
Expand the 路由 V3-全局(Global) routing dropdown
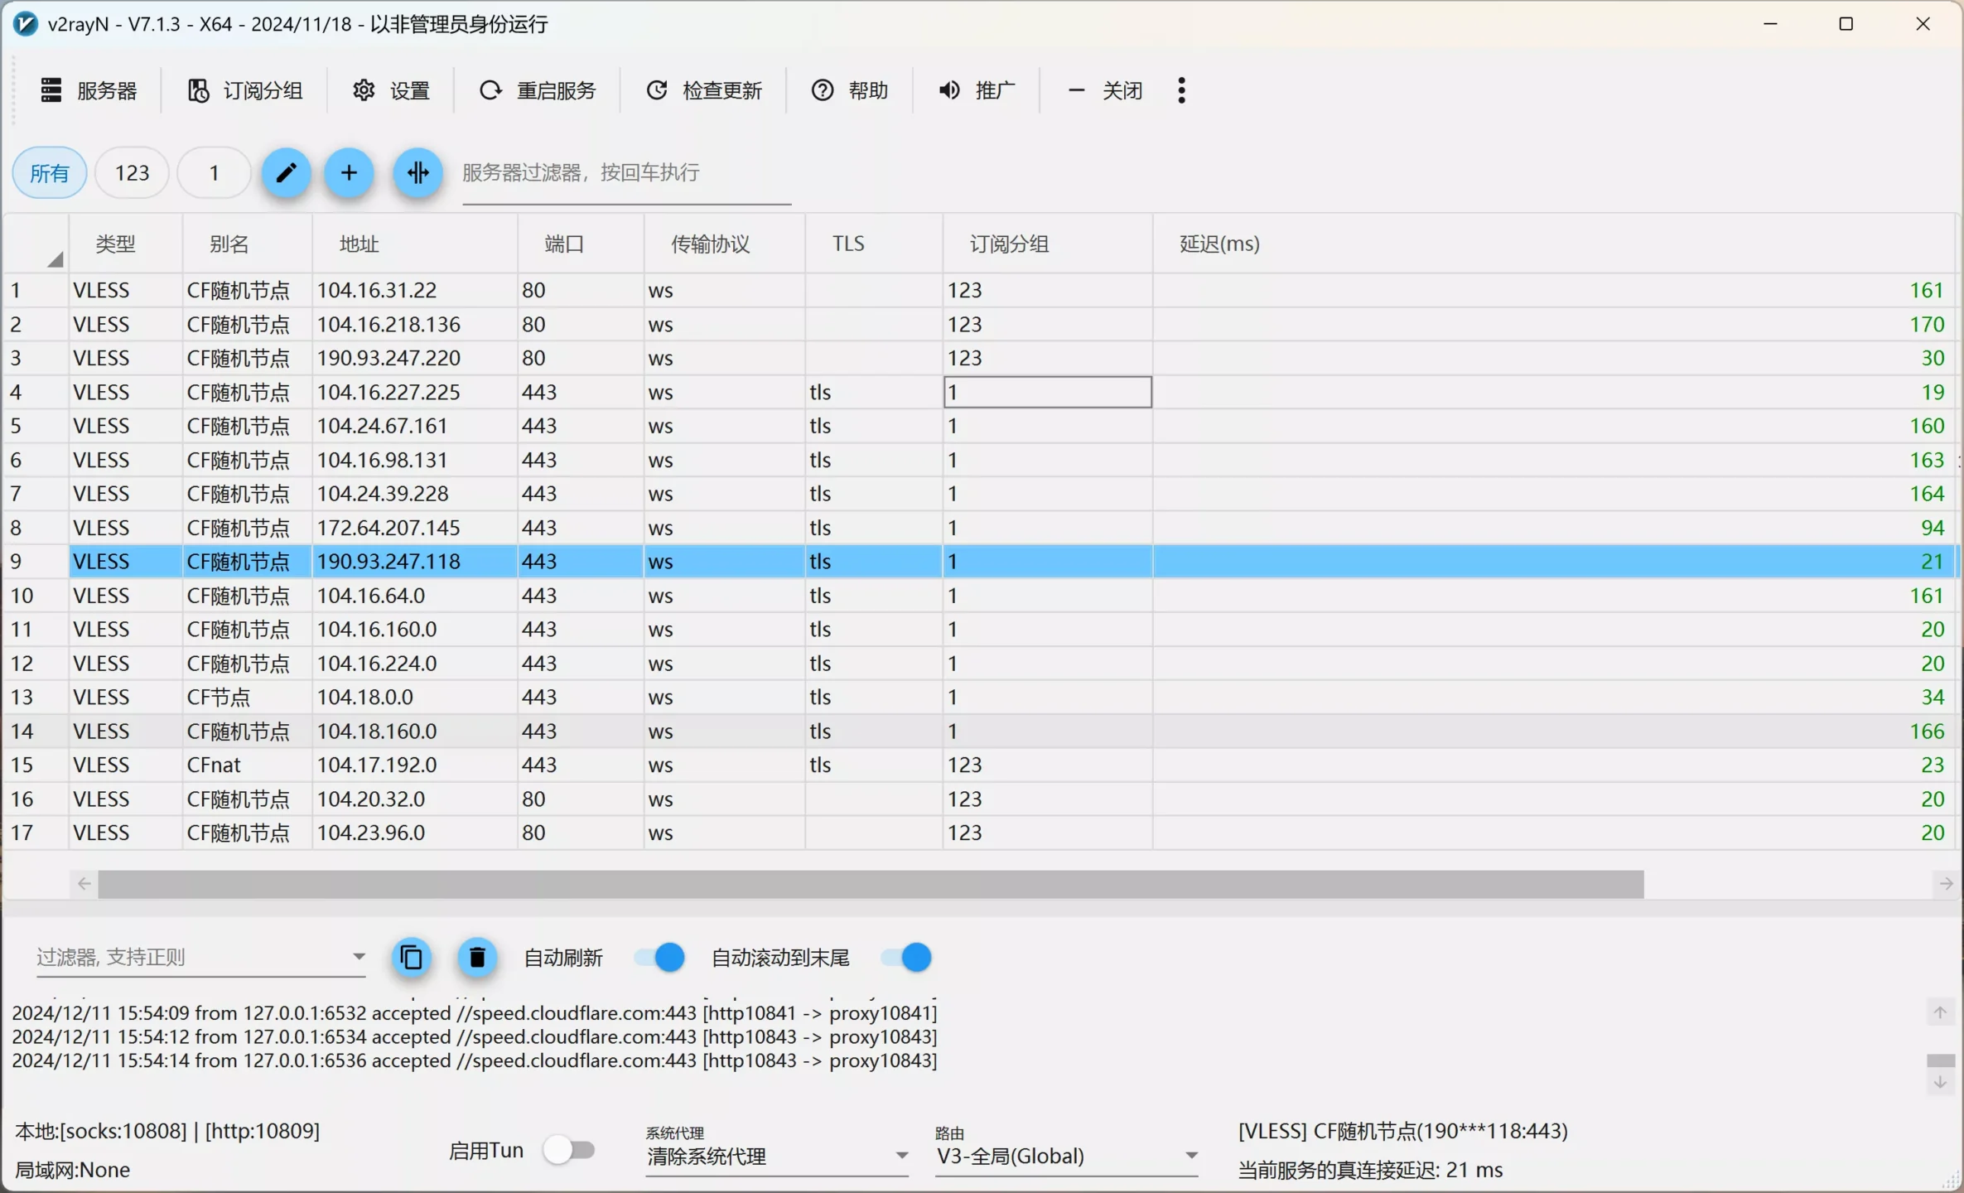tap(1066, 1156)
